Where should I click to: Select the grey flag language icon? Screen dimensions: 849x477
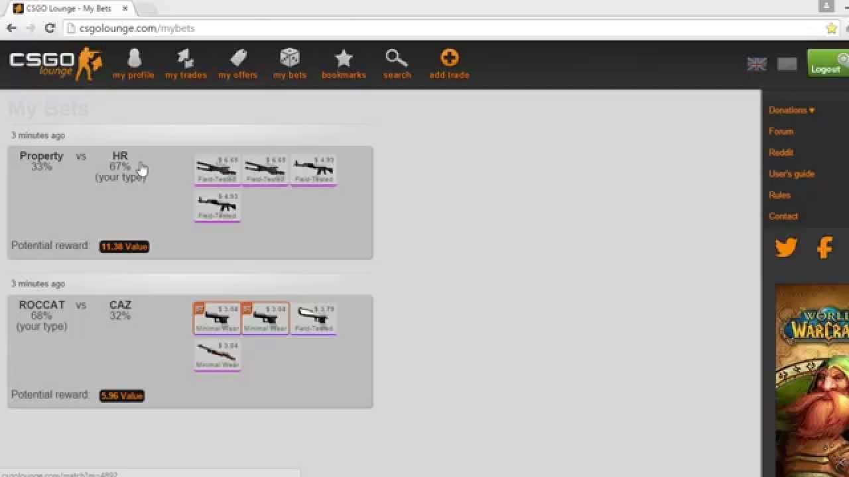click(x=787, y=64)
